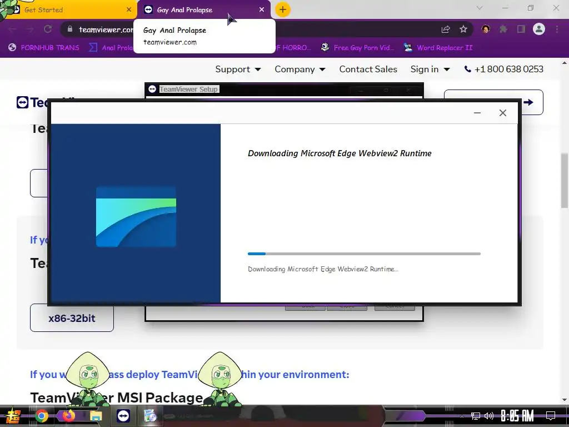View site info via the lock icon

(70, 29)
